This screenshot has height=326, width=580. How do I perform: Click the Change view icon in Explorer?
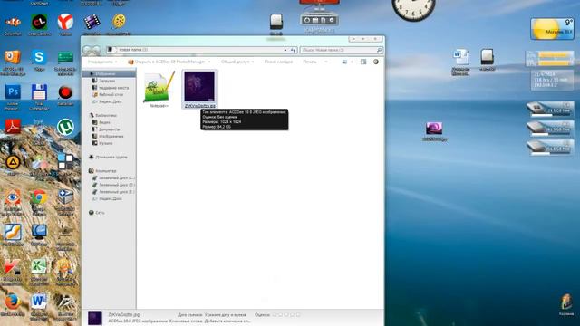(x=344, y=62)
